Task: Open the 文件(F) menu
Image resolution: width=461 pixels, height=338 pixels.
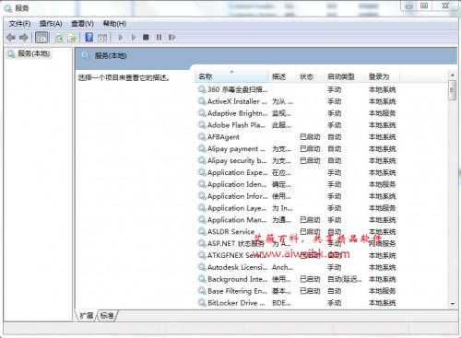Action: (x=19, y=24)
